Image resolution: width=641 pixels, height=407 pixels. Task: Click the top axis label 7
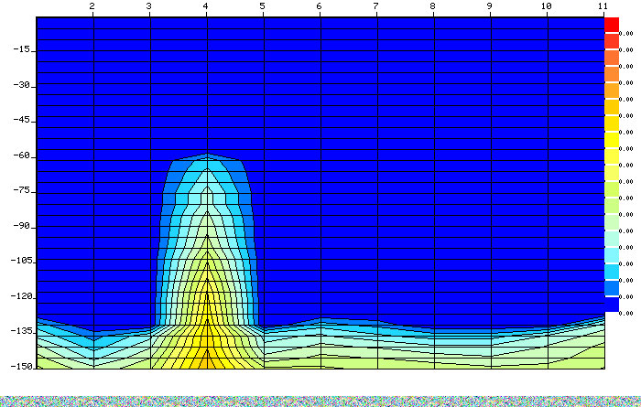point(376,6)
